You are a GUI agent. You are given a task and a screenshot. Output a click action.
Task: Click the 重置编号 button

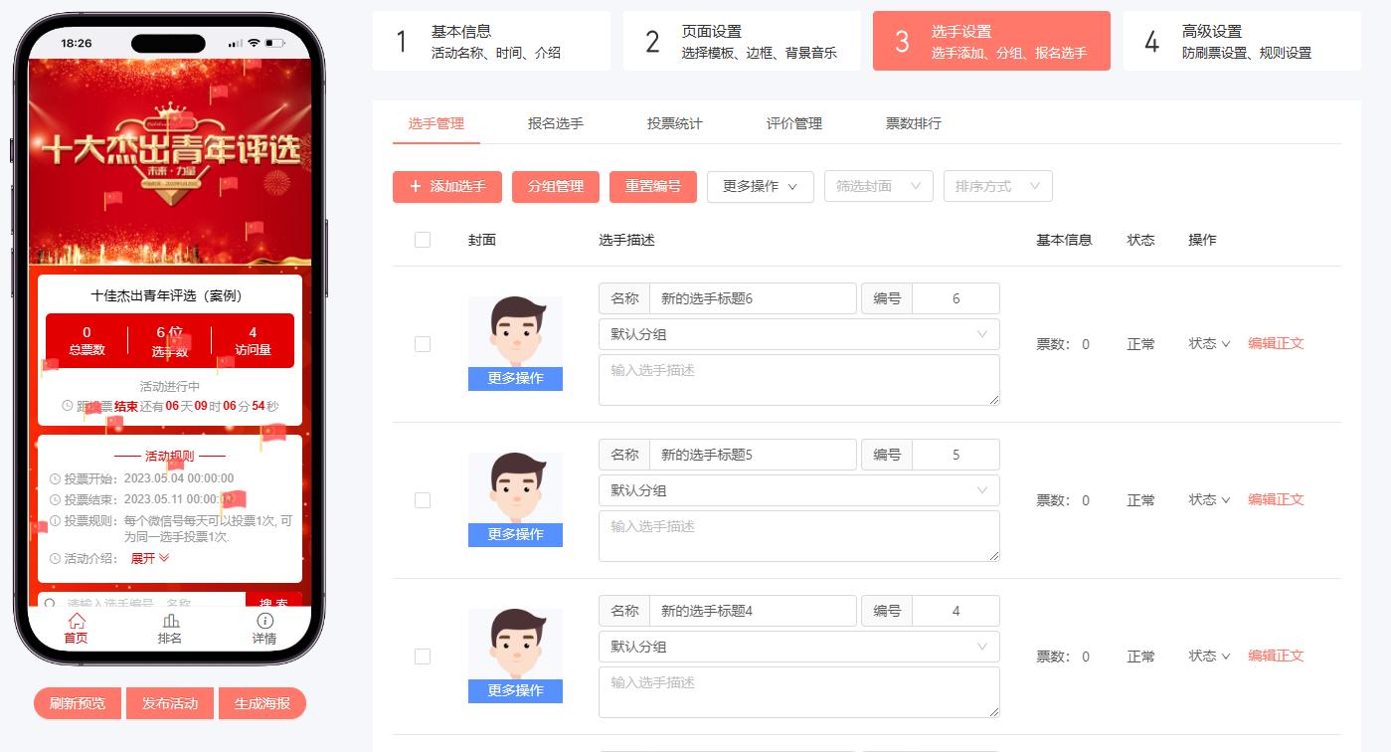click(x=652, y=186)
